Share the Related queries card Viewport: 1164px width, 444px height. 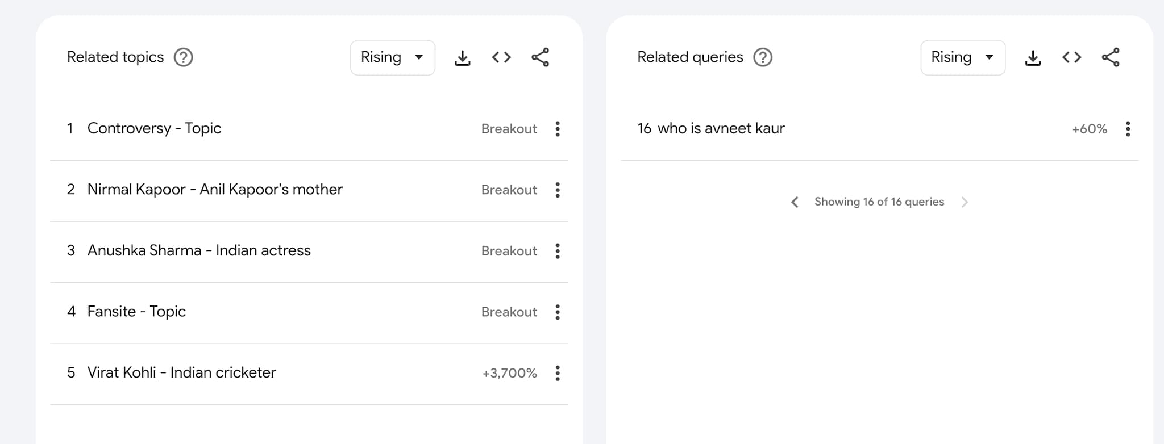1110,57
